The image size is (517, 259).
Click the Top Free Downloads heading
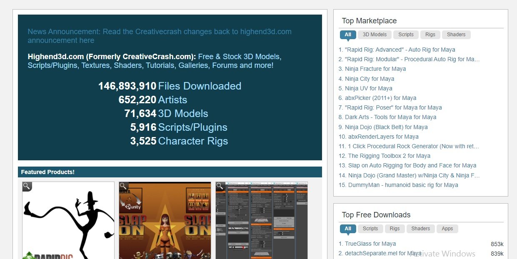(x=376, y=215)
